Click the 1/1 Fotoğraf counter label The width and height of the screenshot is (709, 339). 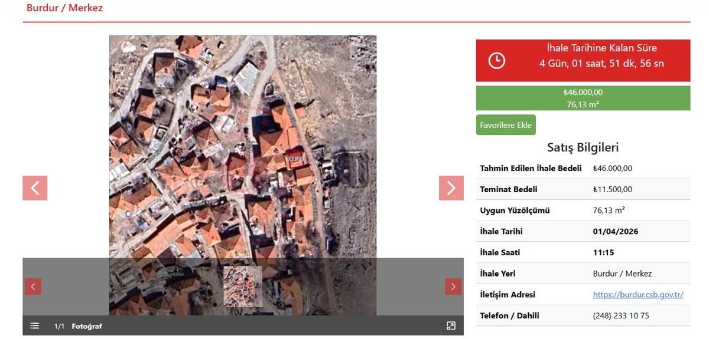(78, 326)
